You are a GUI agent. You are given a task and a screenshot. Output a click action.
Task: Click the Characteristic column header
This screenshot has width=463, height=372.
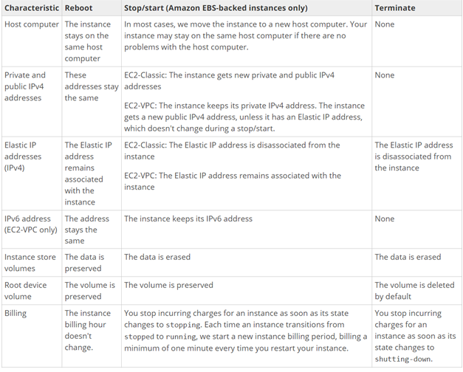coord(32,8)
